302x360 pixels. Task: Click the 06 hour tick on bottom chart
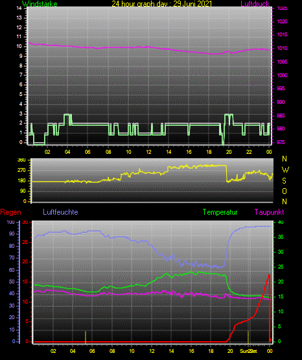pyautogui.click(x=92, y=351)
